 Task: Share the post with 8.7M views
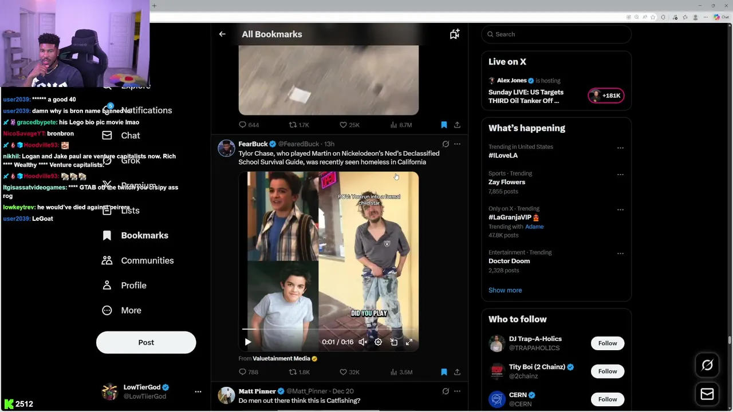point(457,125)
